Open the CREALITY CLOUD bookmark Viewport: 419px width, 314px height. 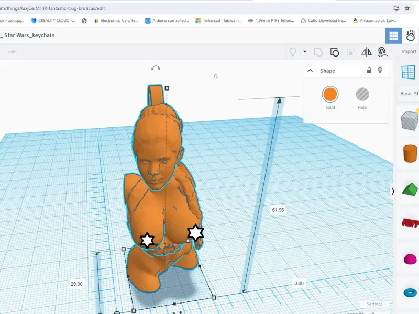53,20
